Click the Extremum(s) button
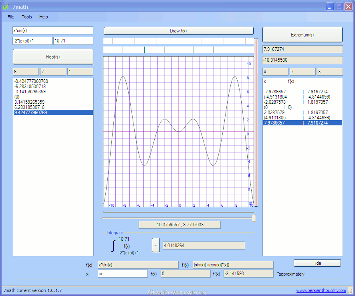This screenshot has width=355, height=296. coord(302,34)
